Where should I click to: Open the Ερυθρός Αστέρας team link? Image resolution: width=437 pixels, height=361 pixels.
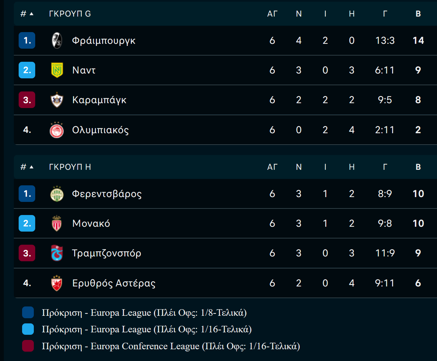click(x=114, y=283)
